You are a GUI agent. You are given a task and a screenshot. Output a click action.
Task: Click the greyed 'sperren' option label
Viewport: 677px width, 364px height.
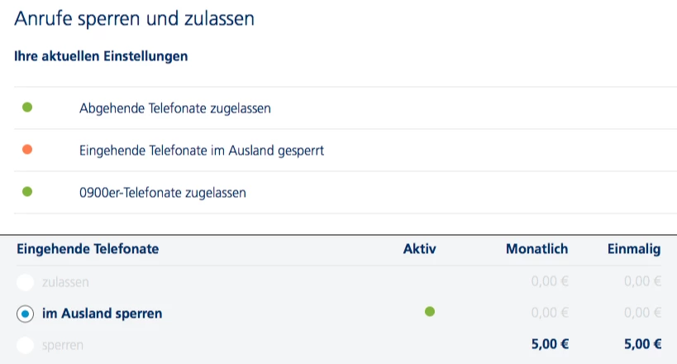tap(63, 344)
